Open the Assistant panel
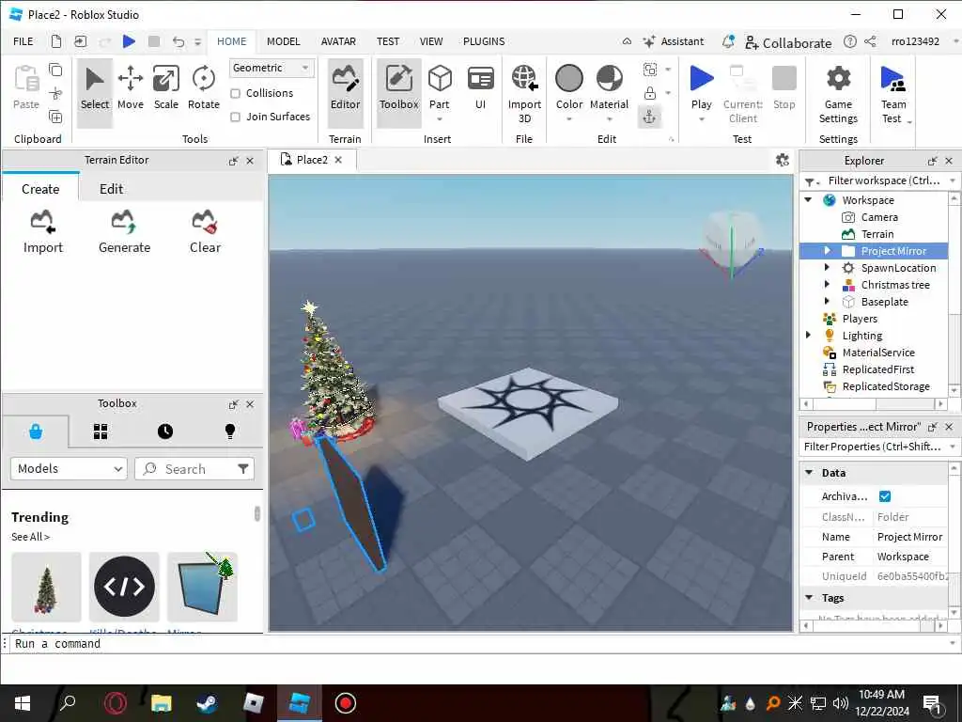The image size is (962, 722). [x=673, y=41]
